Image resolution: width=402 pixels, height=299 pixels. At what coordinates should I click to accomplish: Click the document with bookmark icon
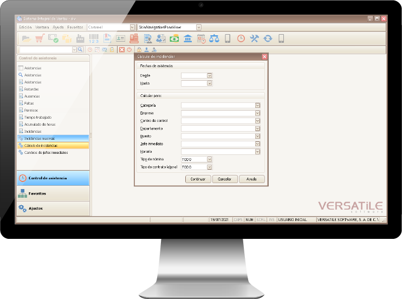point(107,38)
